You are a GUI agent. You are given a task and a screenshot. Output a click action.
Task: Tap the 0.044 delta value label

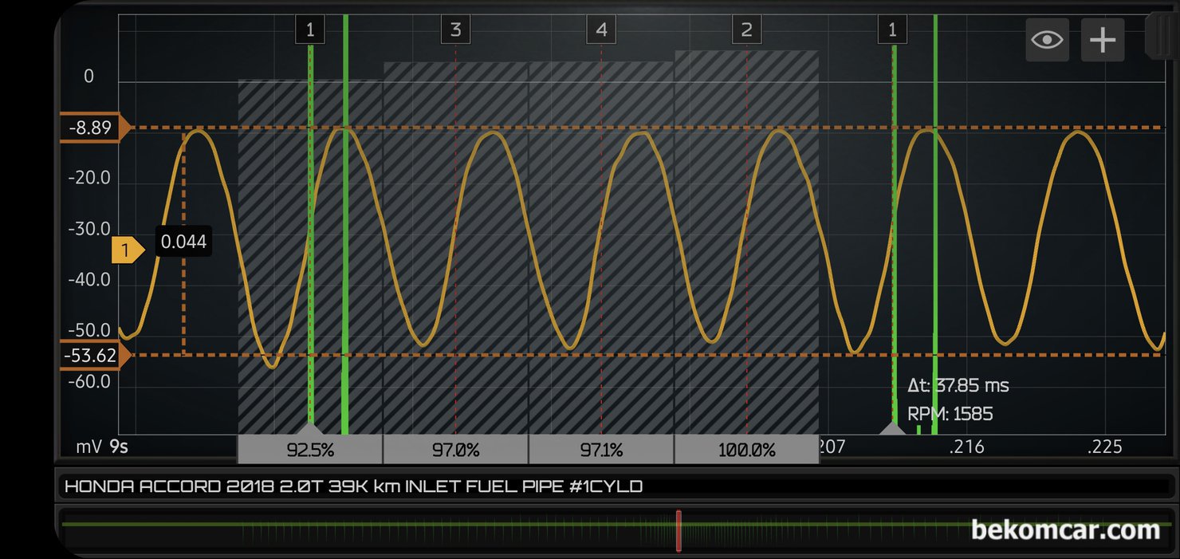click(x=183, y=242)
